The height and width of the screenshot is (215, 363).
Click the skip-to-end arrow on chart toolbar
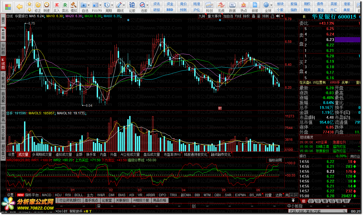pos(278,16)
